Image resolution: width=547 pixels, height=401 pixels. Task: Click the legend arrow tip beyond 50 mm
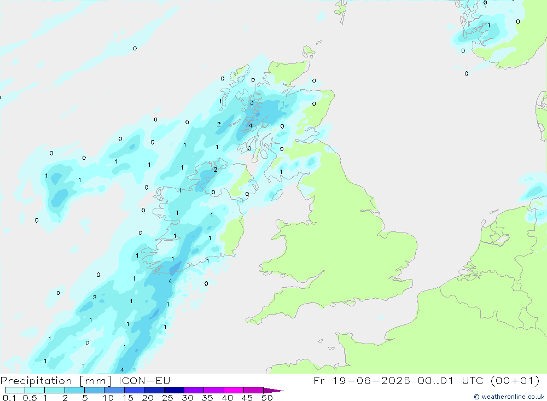pyautogui.click(x=274, y=390)
